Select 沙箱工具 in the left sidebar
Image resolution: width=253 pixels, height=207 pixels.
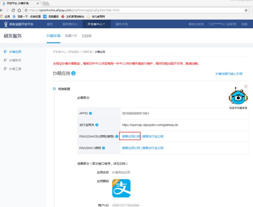[x=15, y=69]
